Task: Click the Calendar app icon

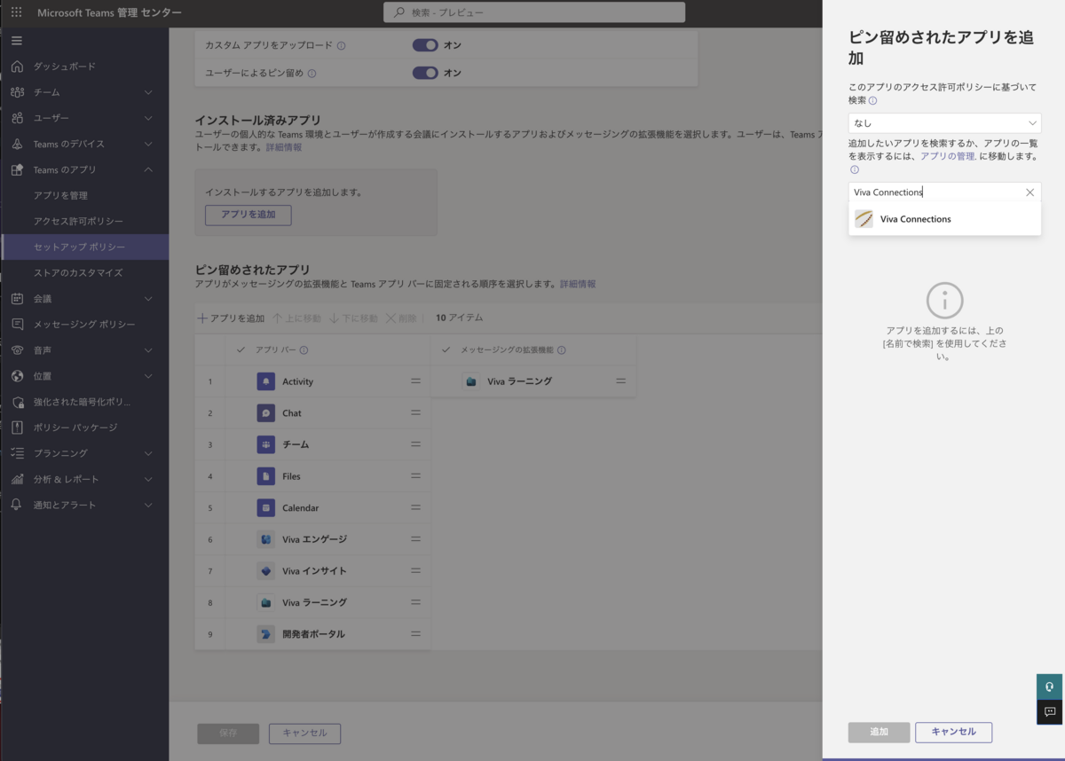Action: click(x=265, y=508)
